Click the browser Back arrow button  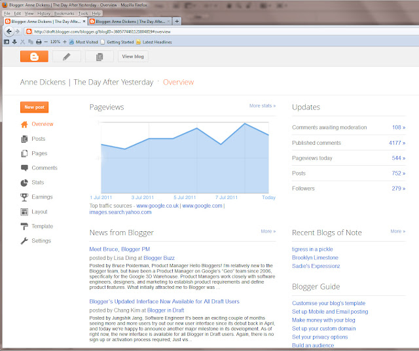coord(9,31)
